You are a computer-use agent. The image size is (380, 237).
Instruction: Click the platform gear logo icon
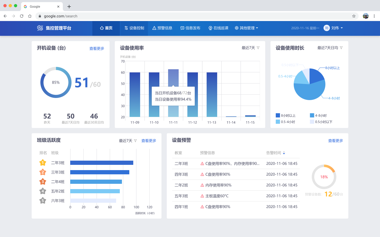click(40, 28)
